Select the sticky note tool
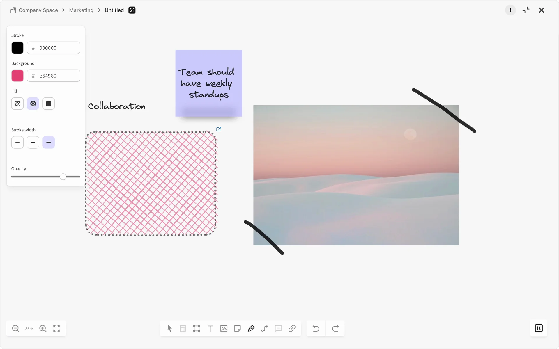 (237, 328)
